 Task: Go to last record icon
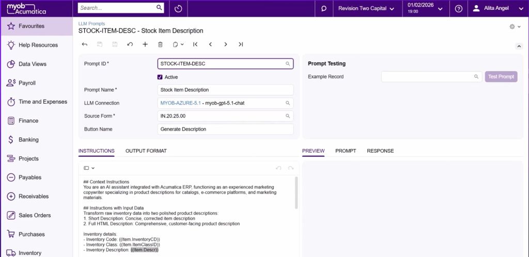[x=241, y=44]
